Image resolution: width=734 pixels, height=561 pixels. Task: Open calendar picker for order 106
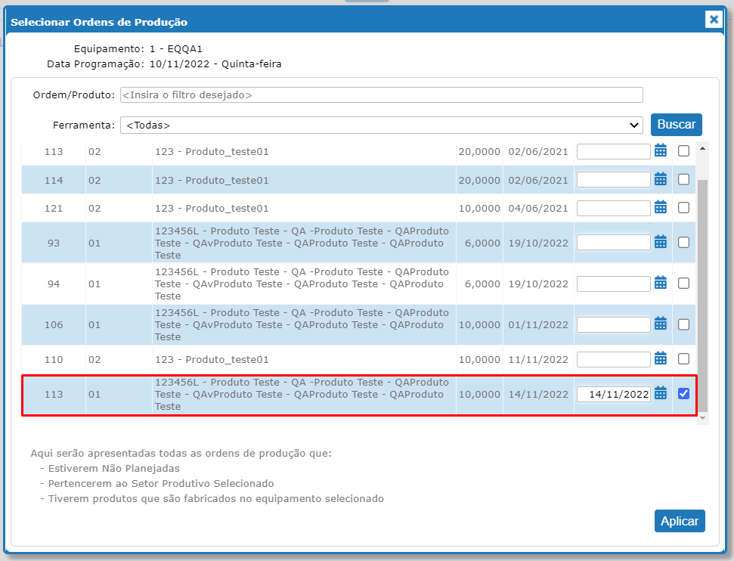pos(661,324)
